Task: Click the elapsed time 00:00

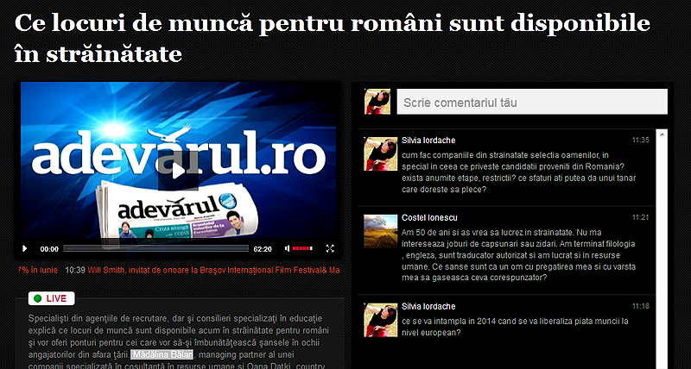Action: click(49, 249)
